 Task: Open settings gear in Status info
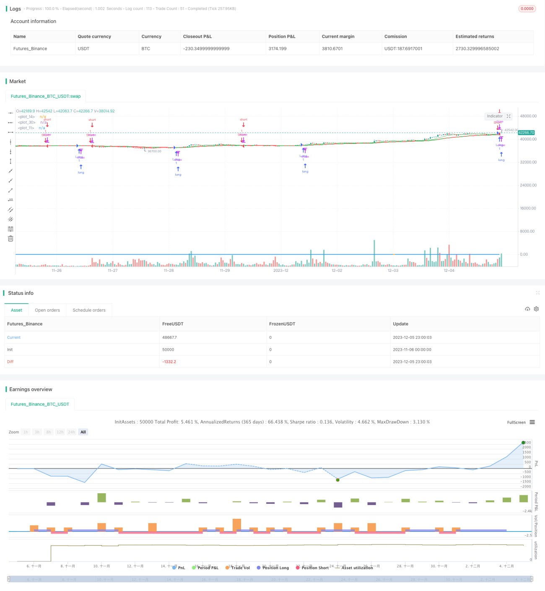pos(536,309)
